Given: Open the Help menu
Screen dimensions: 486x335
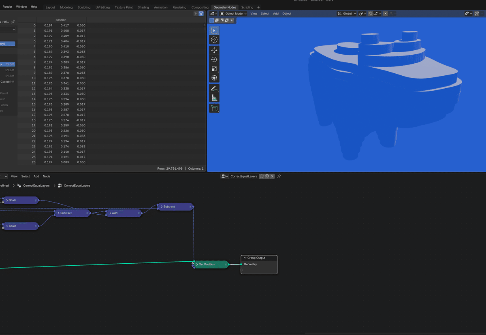Looking at the screenshot, I should point(34,7).
